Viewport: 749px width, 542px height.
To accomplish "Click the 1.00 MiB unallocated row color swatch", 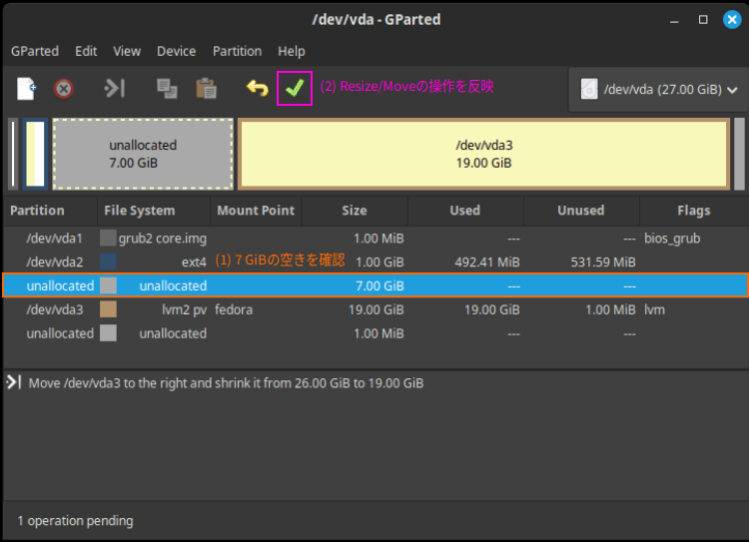I will click(x=109, y=333).
